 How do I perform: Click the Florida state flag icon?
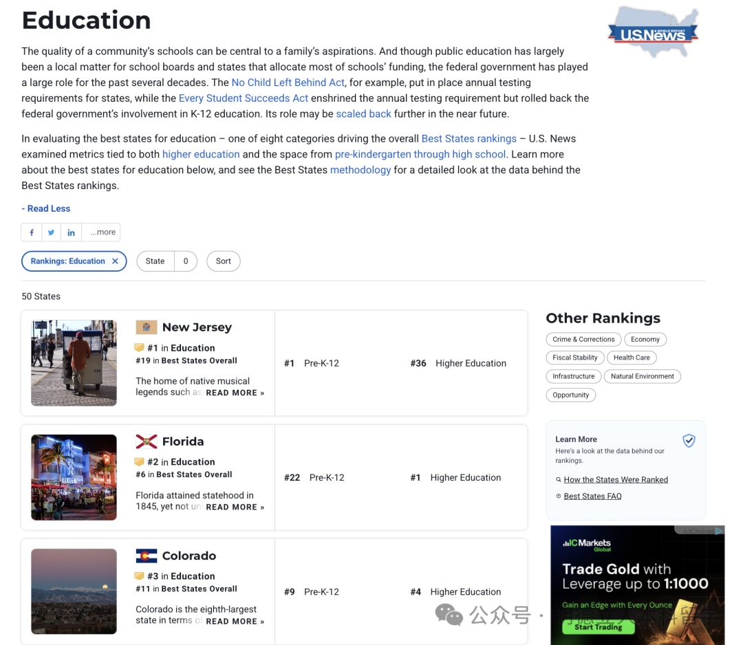coord(147,441)
